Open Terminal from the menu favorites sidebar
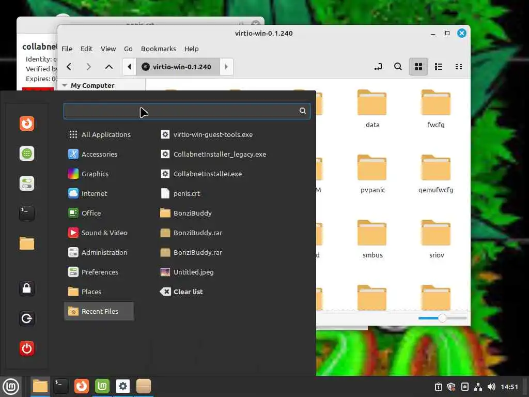Image resolution: width=529 pixels, height=397 pixels. point(27,213)
